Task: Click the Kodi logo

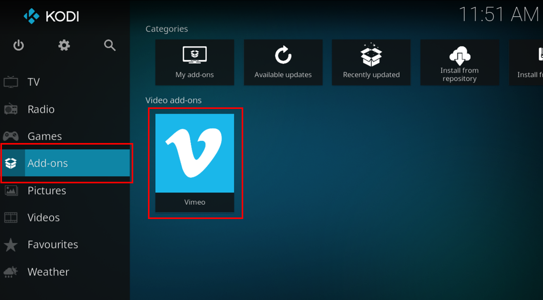Action: coord(51,16)
